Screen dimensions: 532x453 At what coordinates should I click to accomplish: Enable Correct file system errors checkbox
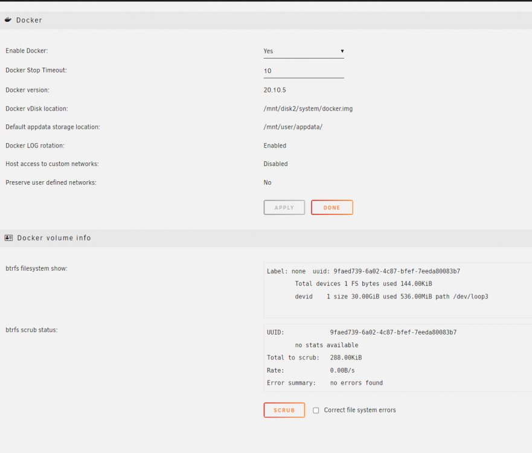[x=316, y=410]
